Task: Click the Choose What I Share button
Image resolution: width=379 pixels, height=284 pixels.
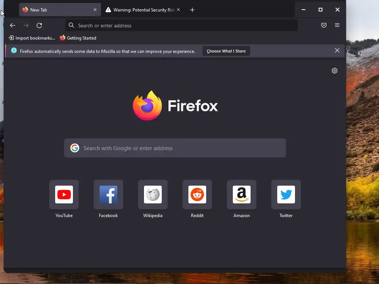Action: pos(226,51)
